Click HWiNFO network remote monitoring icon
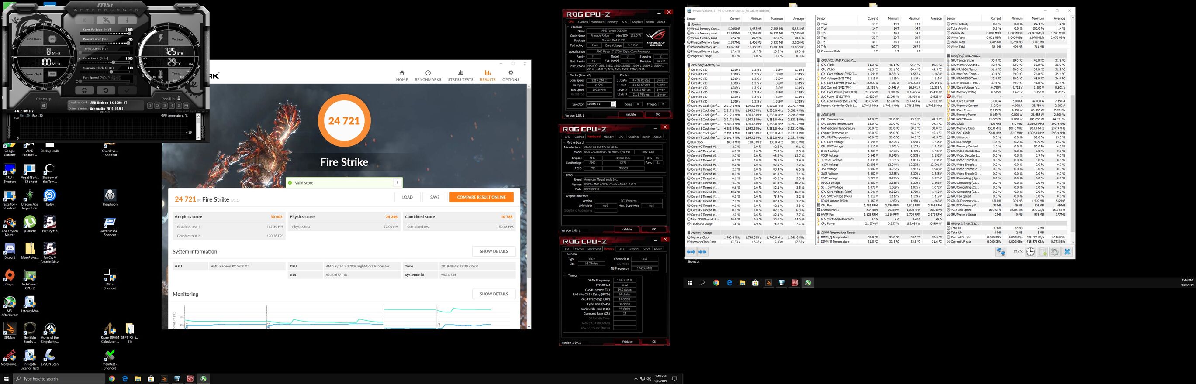 tap(1001, 252)
